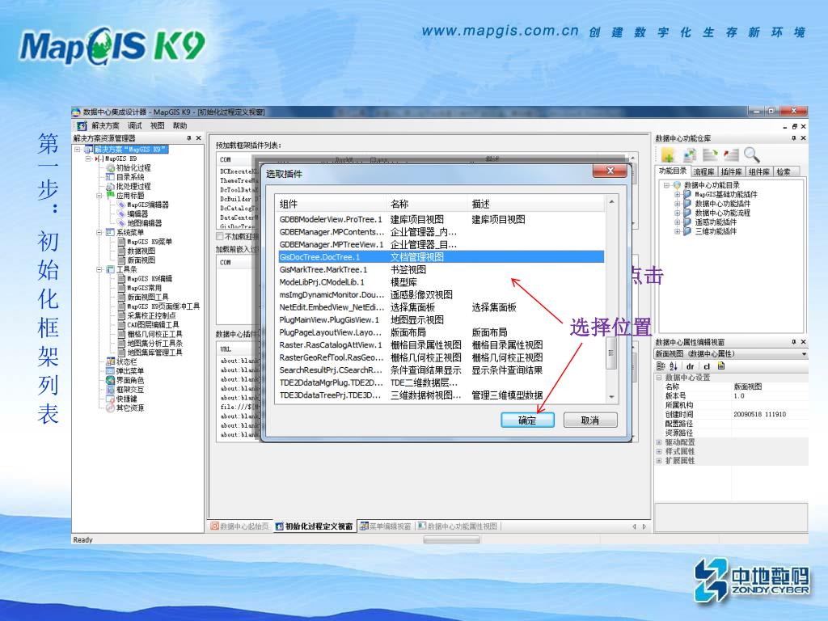Click the second 功能仓库 toolbar icon
Screen dimensions: 828x621
coord(690,154)
